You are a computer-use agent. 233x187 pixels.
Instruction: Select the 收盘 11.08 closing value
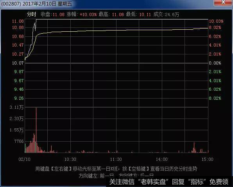tap(53, 14)
